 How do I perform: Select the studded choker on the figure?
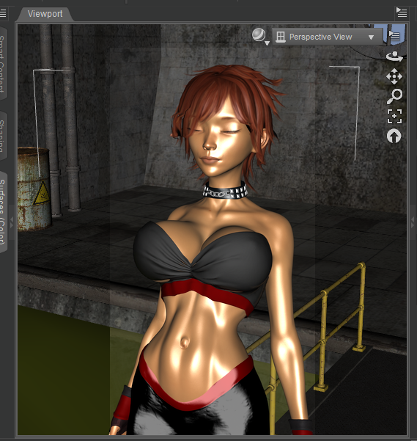point(225,191)
